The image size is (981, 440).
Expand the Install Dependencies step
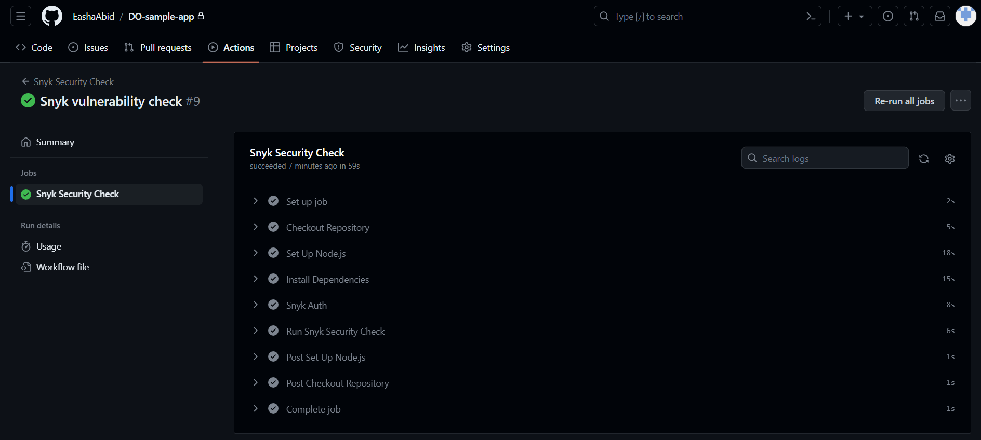(x=256, y=279)
